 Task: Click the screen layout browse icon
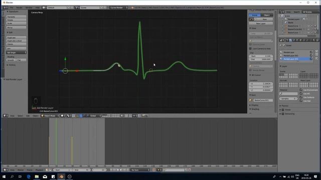tap(44, 7)
